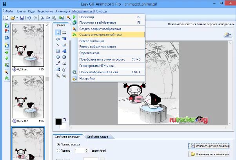This screenshot has height=160, width=236.
Task: Swap foreground and background colors icon
Action: pyautogui.click(x=65, y=119)
